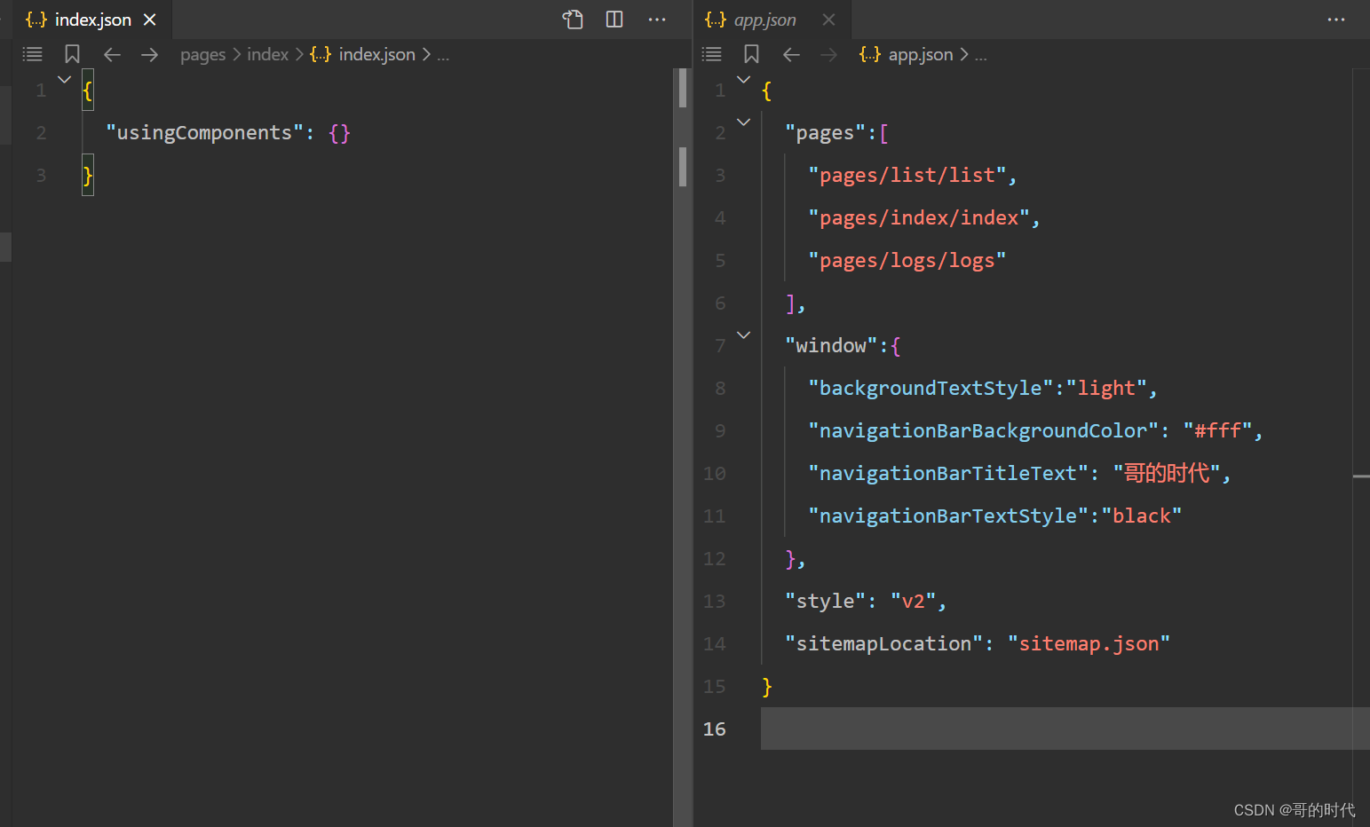Collapse fold arrow at line 1 of index.json
The width and height of the screenshot is (1370, 827).
click(64, 80)
